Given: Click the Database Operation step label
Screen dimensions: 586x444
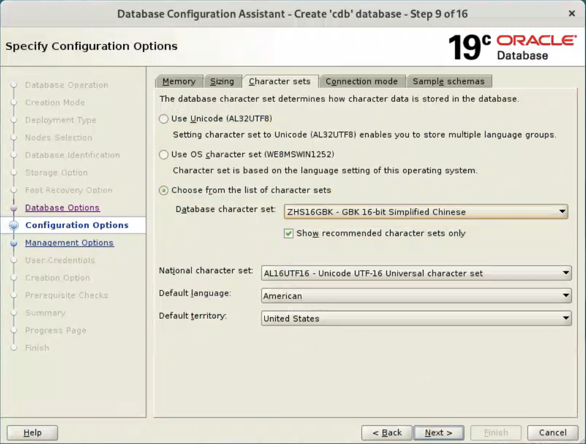Looking at the screenshot, I should (x=67, y=85).
